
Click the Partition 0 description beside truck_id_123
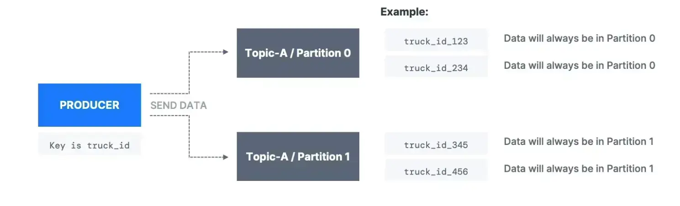[x=579, y=38]
